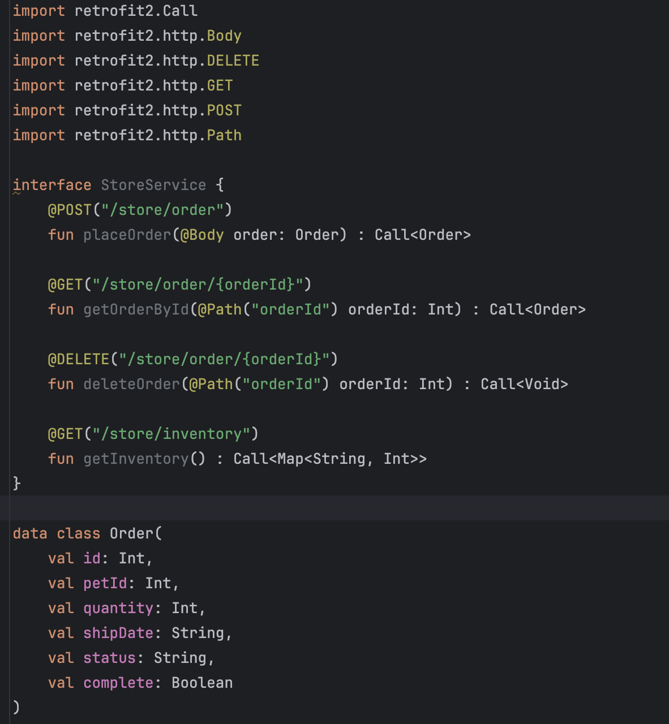Click the quantity property
The width and height of the screenshot is (669, 724).
pos(118,608)
